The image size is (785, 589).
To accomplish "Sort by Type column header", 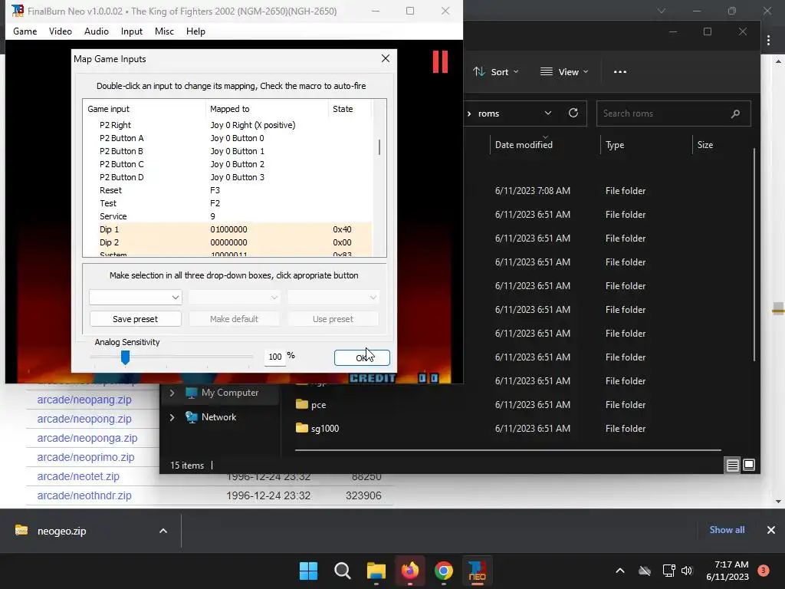I will click(645, 145).
